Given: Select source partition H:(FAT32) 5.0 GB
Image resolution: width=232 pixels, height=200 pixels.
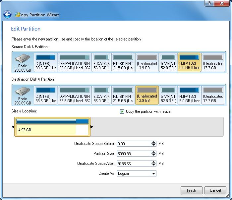Looking at the screenshot, I should coord(189,62).
